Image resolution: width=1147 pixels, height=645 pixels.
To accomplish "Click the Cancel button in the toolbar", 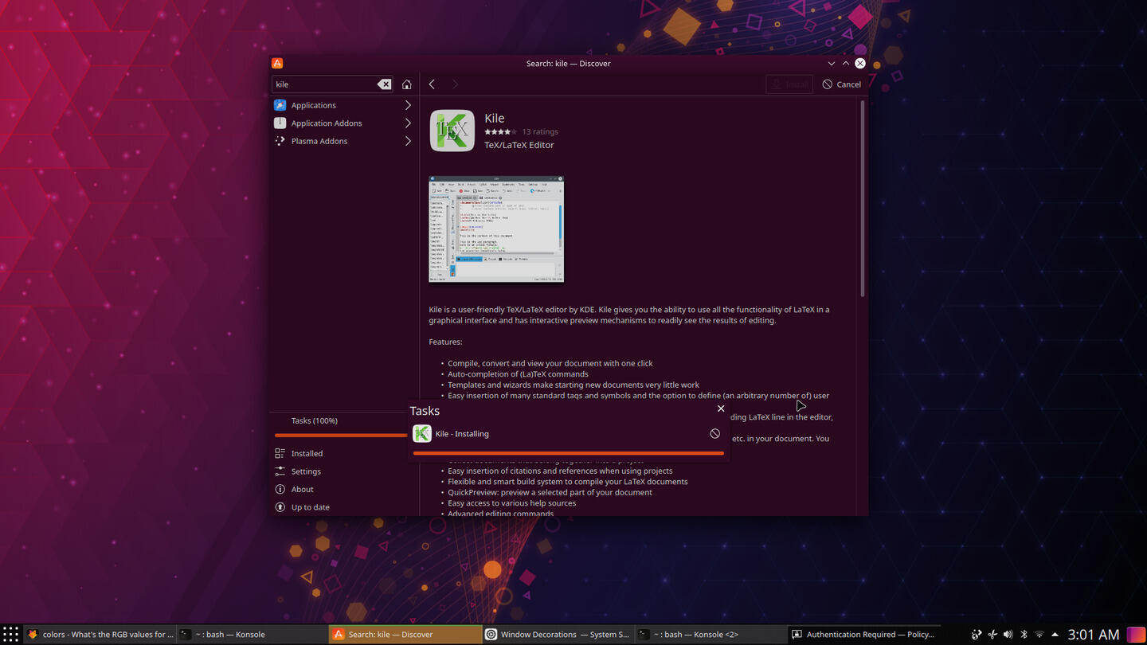I will tap(841, 84).
